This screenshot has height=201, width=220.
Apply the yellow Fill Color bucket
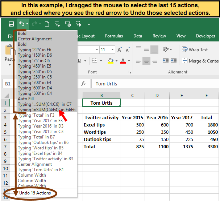coord(111,61)
